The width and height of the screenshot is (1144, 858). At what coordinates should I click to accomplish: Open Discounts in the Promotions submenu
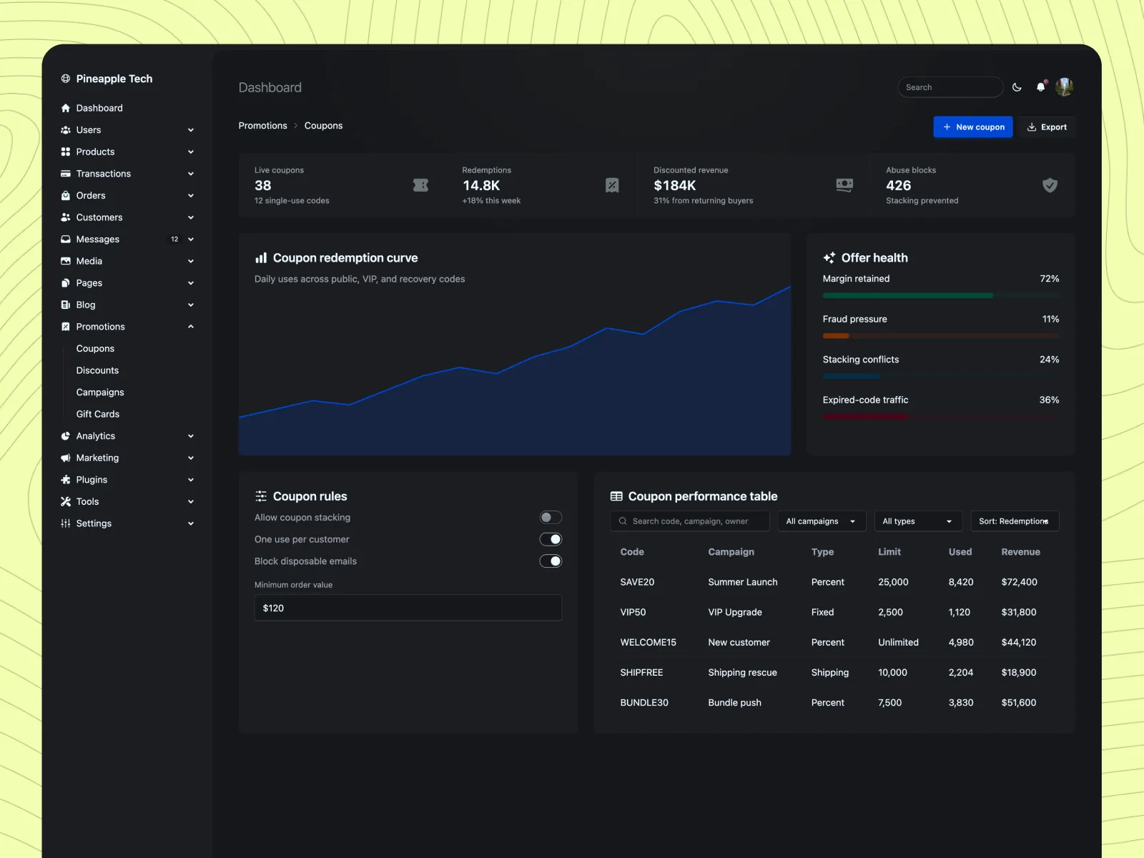(98, 370)
